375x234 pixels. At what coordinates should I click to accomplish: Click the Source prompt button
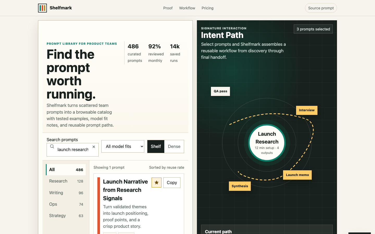click(x=321, y=8)
